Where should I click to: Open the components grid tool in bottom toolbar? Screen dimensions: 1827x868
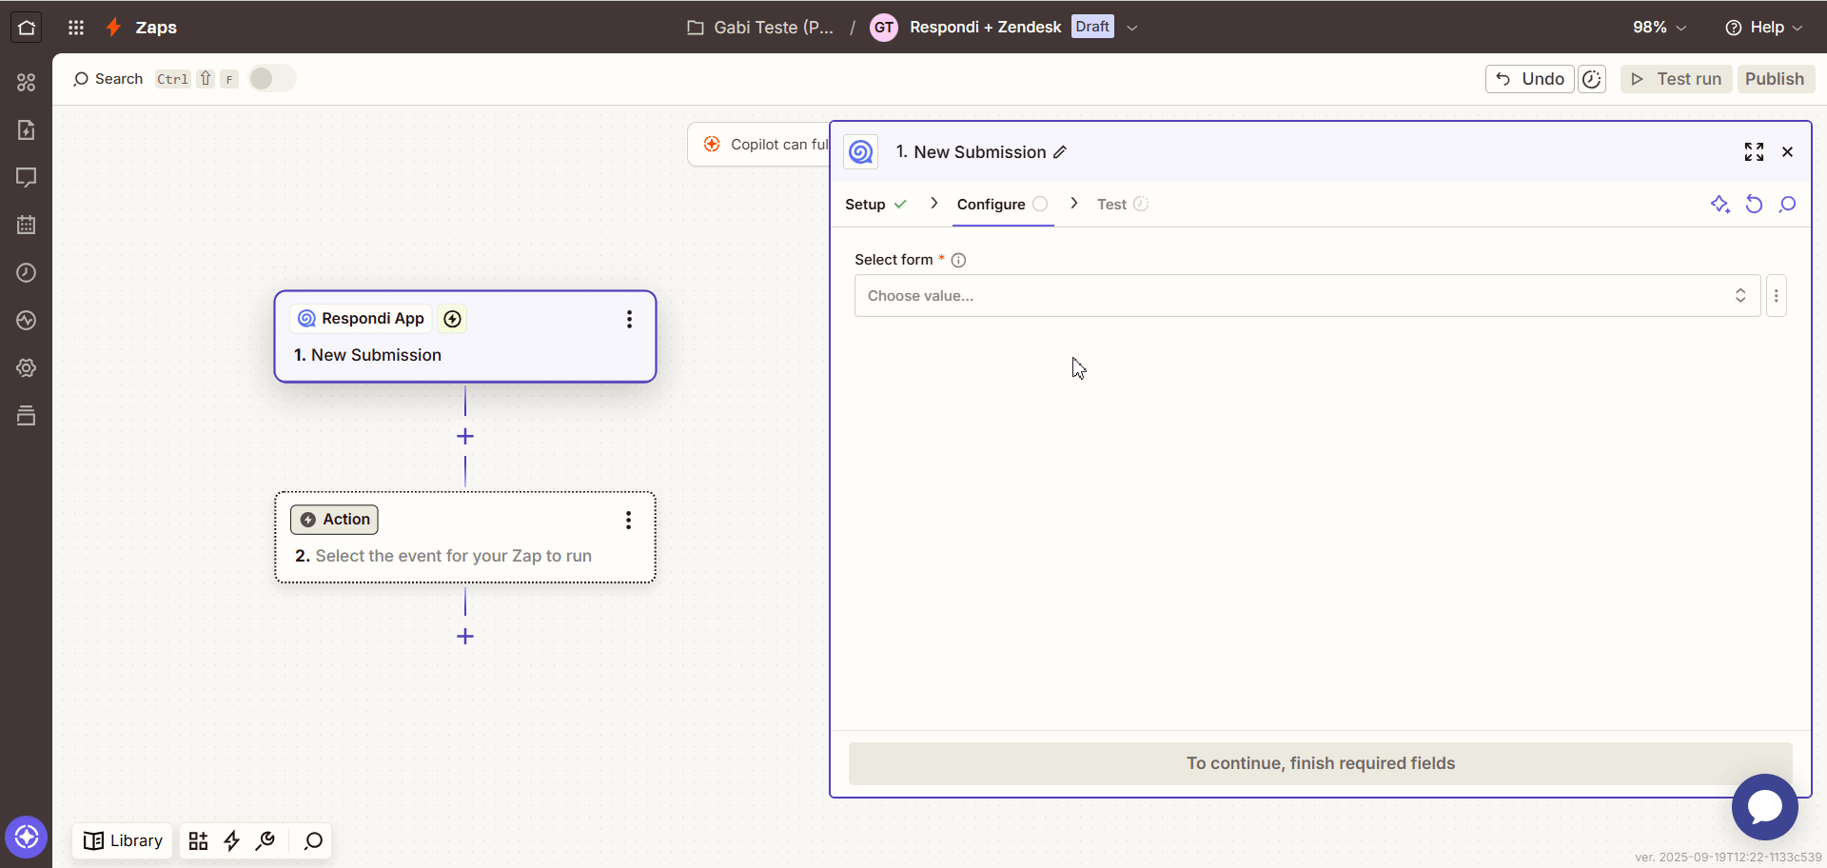pyautogui.click(x=198, y=841)
